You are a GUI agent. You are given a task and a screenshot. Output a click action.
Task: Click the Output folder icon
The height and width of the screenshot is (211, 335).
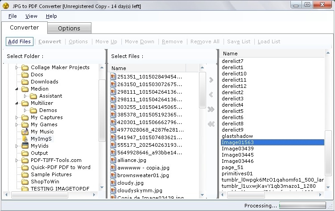point(25,153)
